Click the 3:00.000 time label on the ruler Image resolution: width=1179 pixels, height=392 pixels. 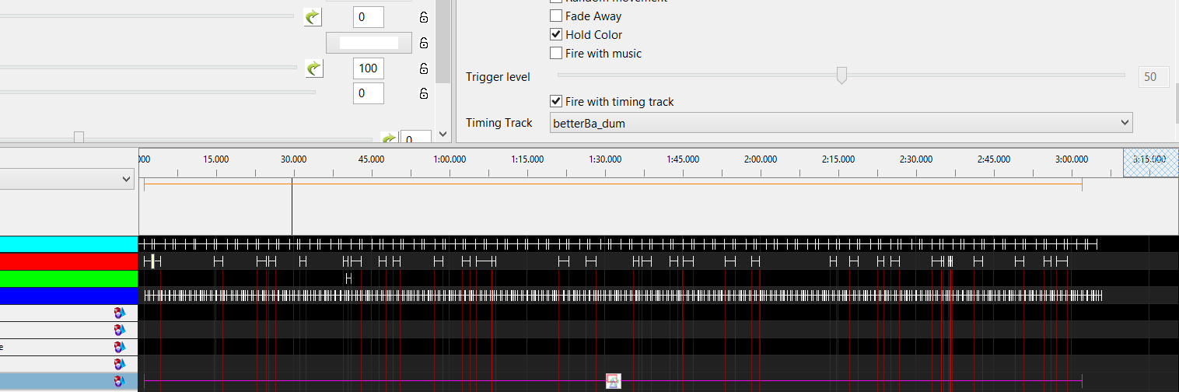[1072, 159]
